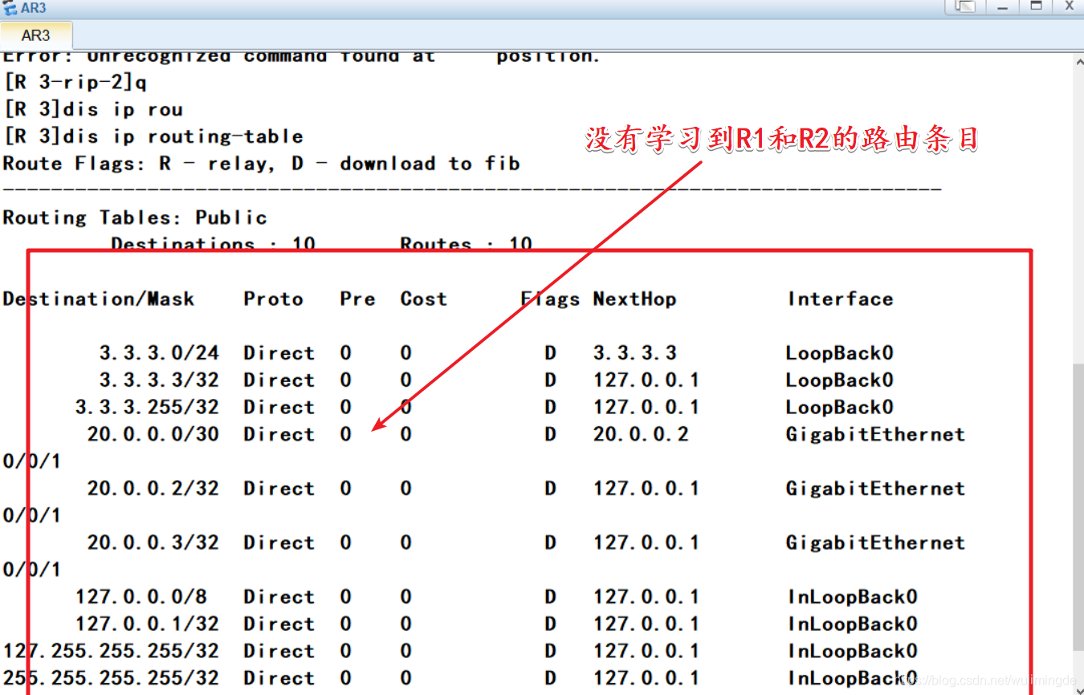Screen dimensions: 1084x695
Task: Click the NextHop column header
Action: click(x=634, y=299)
